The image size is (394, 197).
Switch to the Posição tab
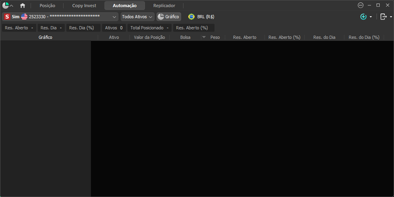pyautogui.click(x=47, y=6)
